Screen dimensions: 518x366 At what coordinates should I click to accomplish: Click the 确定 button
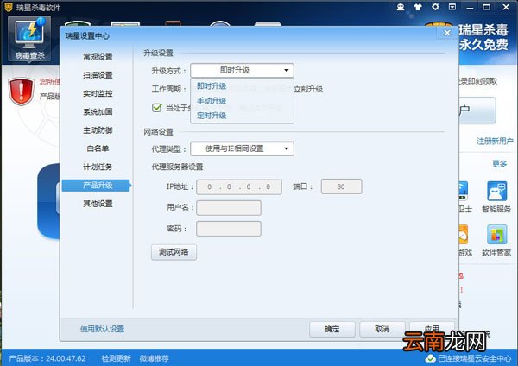(332, 329)
